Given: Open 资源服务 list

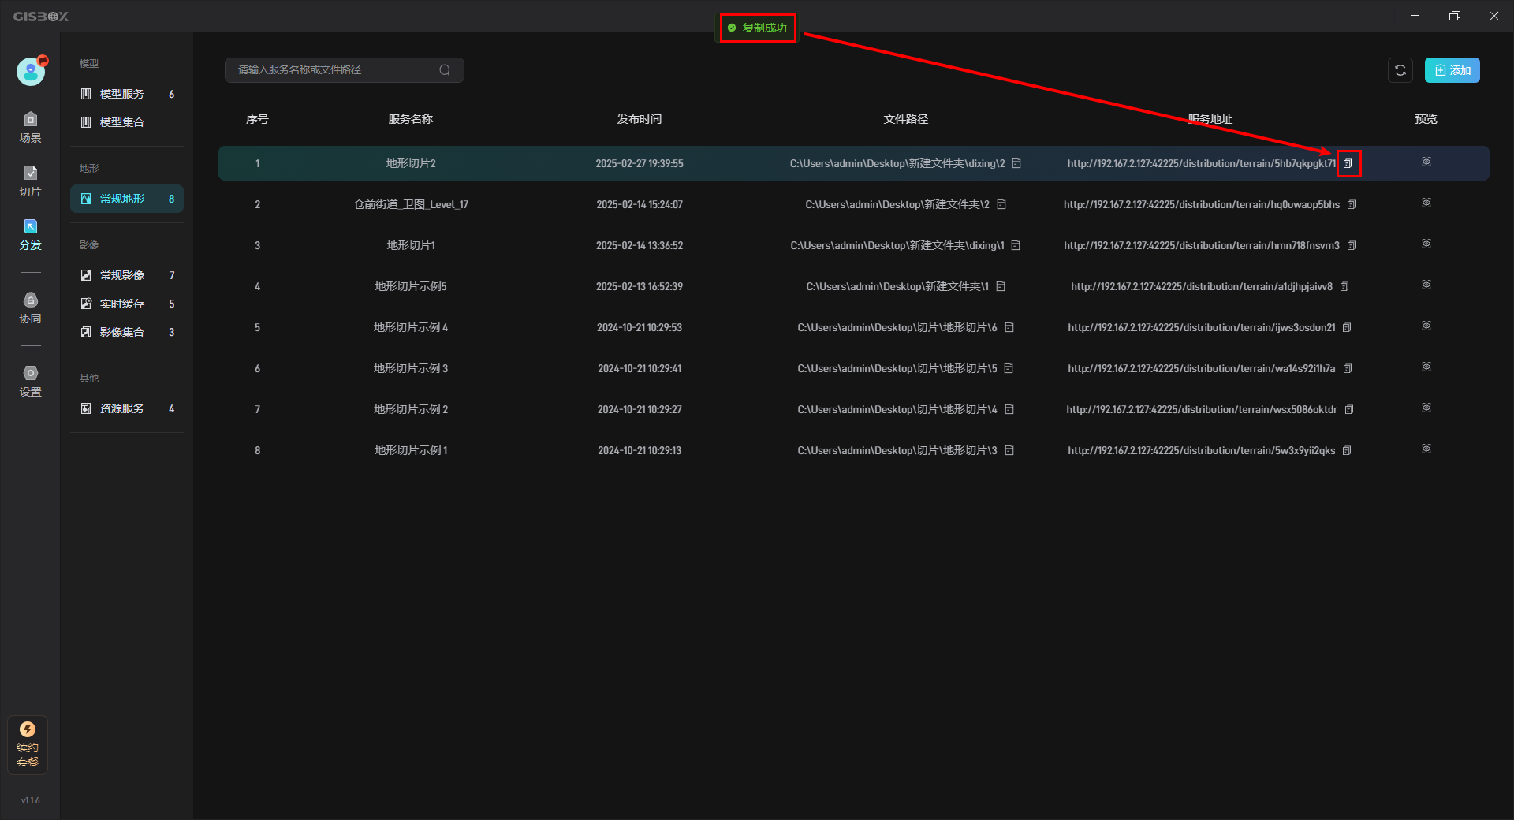Looking at the screenshot, I should pos(127,408).
